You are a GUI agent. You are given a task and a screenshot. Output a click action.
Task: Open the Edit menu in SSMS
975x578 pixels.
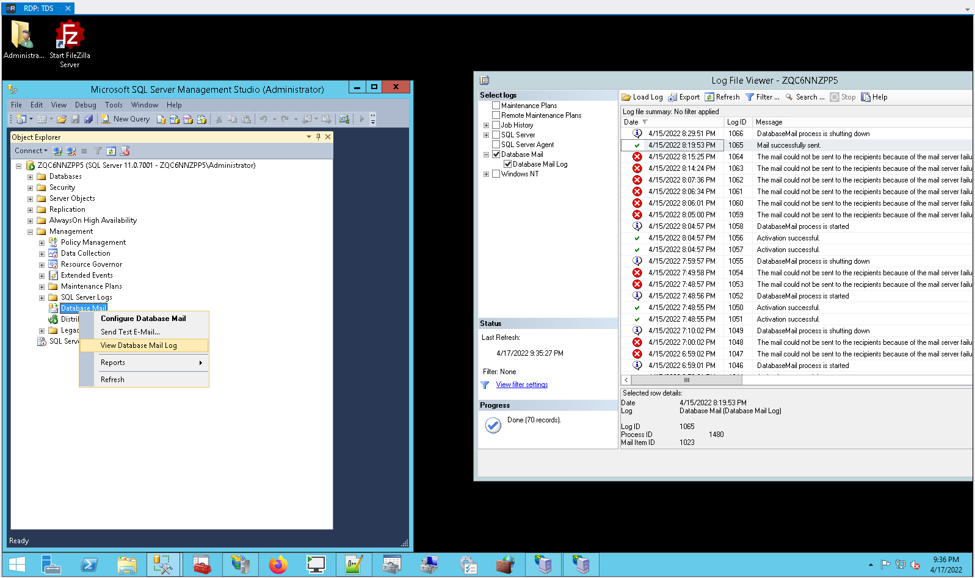pos(37,105)
